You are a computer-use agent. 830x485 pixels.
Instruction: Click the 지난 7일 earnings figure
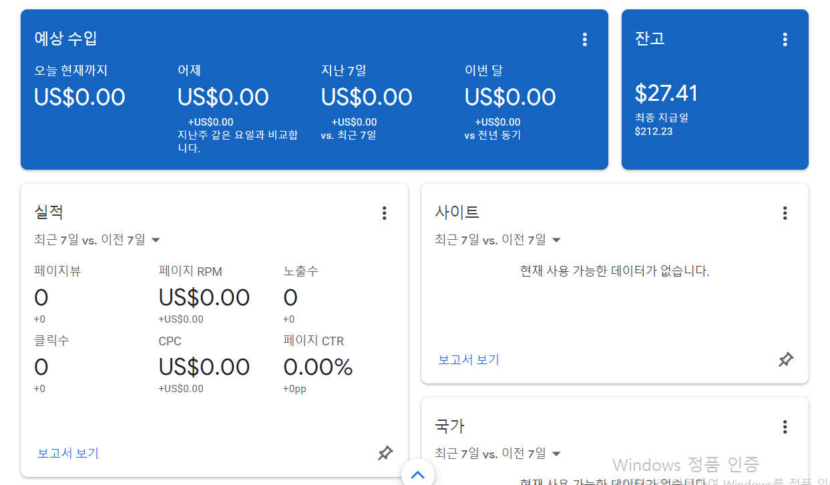tap(367, 96)
